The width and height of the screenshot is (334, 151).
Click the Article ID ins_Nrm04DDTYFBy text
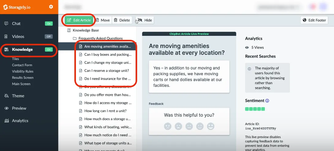[x=261, y=128]
